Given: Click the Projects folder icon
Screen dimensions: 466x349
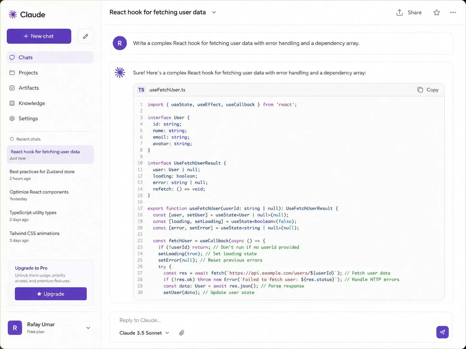Looking at the screenshot, I should 12,73.
